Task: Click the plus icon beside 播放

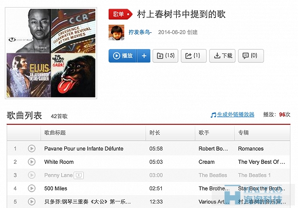Action: pyautogui.click(x=144, y=56)
